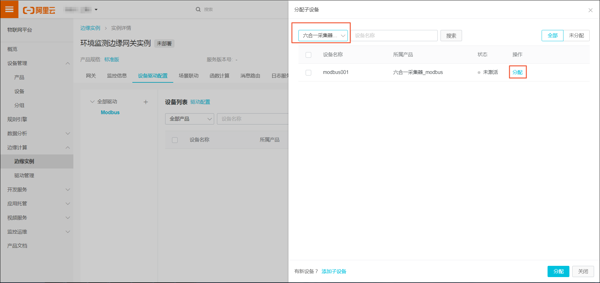
Task: Expand the 视频服务 sidebar section
Action: (68, 218)
